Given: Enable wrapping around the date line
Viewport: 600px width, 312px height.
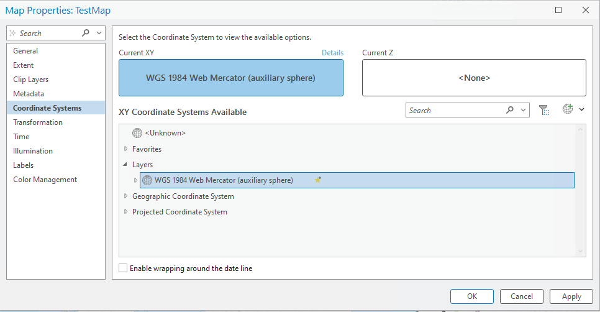Looking at the screenshot, I should pos(123,268).
